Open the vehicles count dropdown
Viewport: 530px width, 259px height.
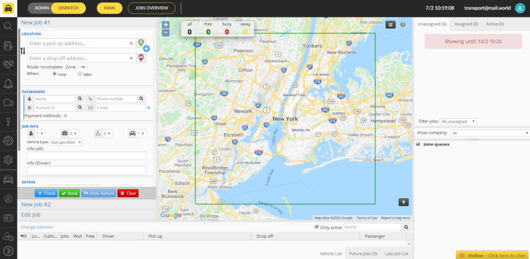[x=141, y=134]
